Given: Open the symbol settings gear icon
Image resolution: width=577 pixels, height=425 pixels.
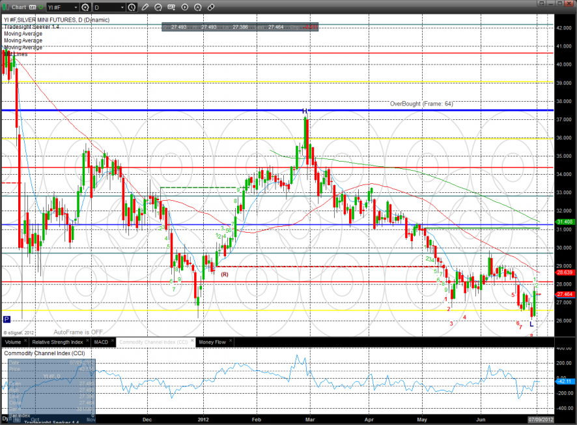Looking at the screenshot, I should (x=85, y=7).
